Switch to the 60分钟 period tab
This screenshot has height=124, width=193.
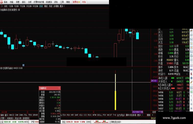coord(35,6)
